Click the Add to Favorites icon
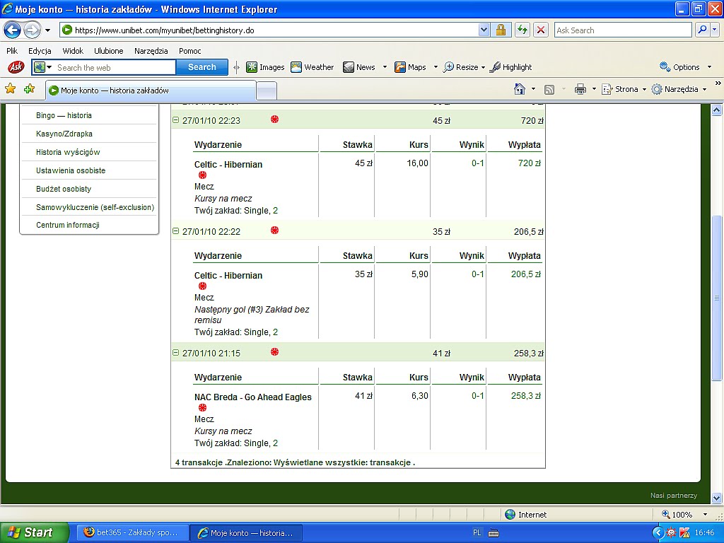The image size is (724, 543). pyautogui.click(x=29, y=88)
